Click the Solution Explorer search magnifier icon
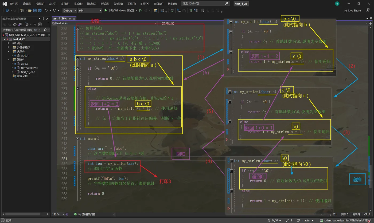374x223 pixels. 45,30
